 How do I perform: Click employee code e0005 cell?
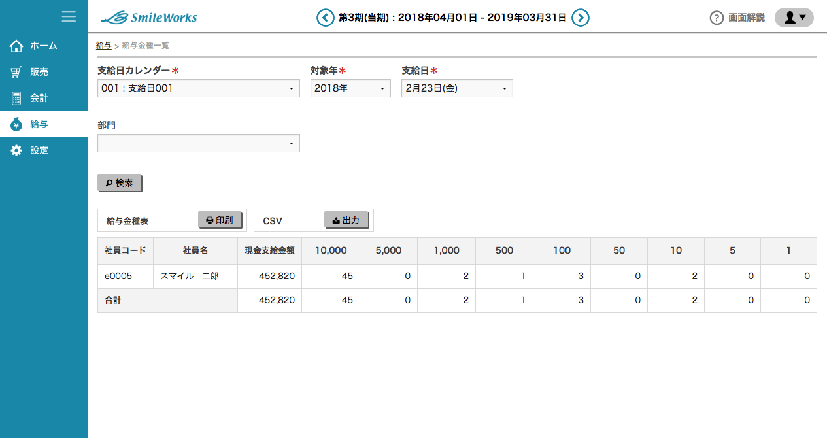[x=126, y=277]
